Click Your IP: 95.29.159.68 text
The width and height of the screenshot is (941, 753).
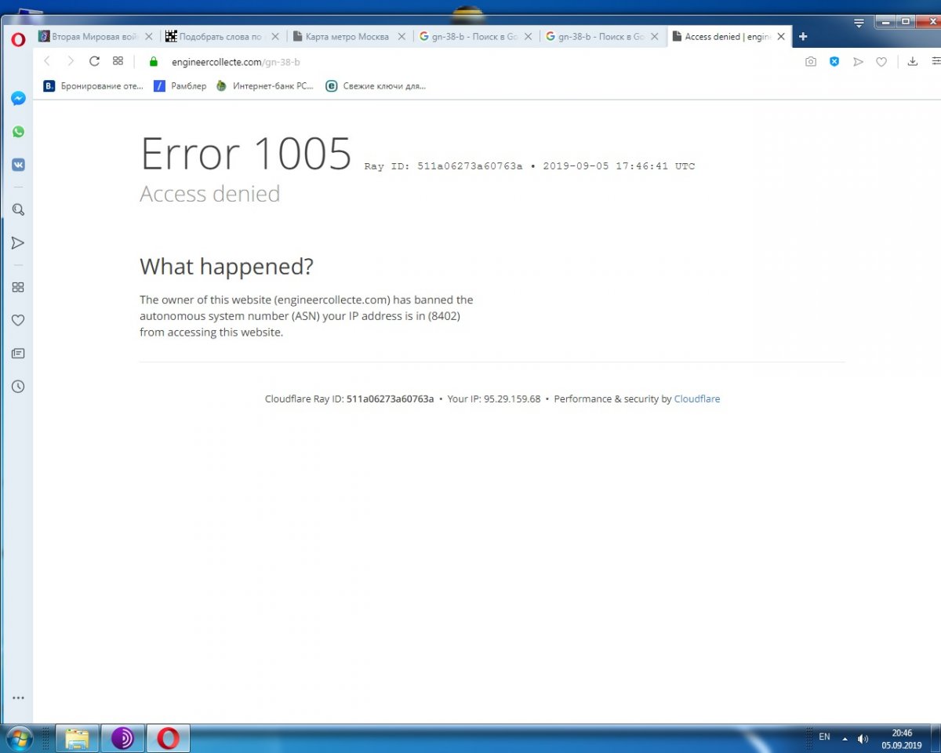coord(494,398)
